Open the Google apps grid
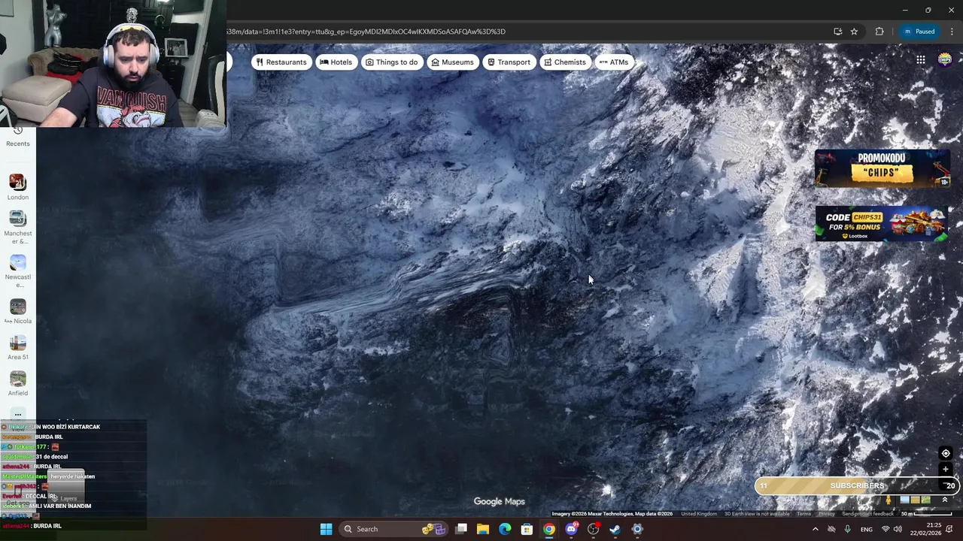 point(921,60)
